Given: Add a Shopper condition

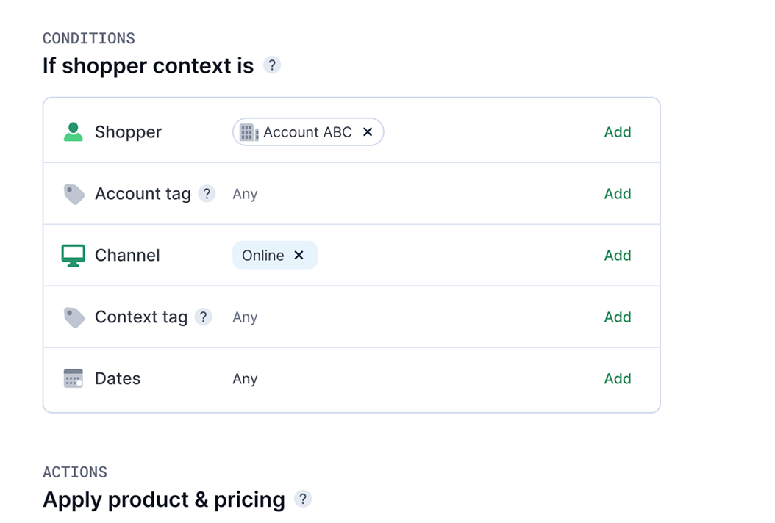Looking at the screenshot, I should tap(617, 132).
